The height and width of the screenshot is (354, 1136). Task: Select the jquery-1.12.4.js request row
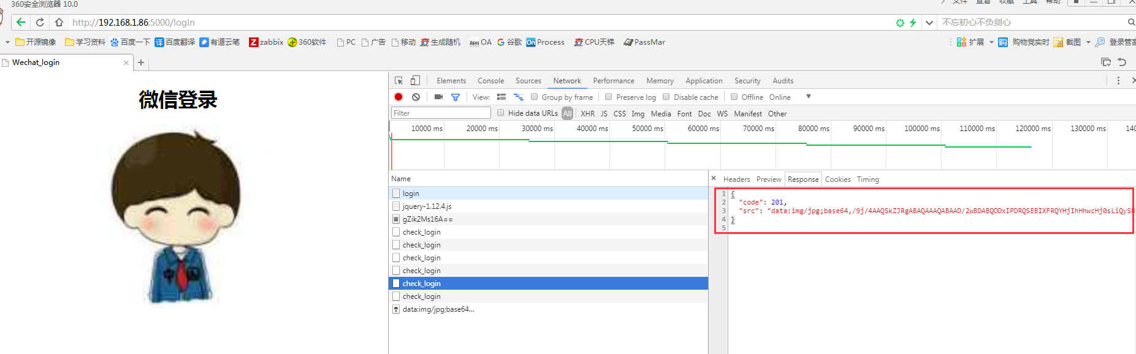tap(548, 206)
